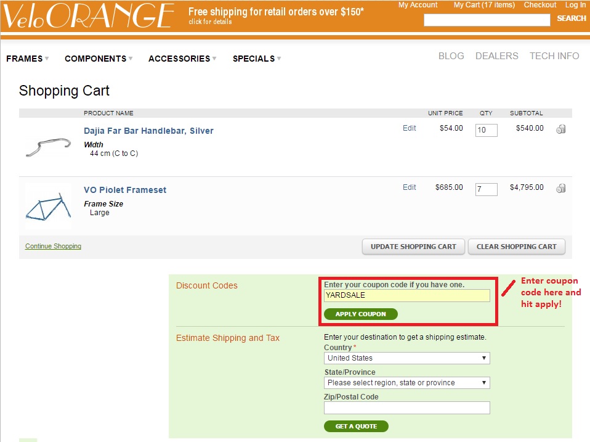Select the 'Large' frame size value
Screen dimensions: 590x442
(100, 213)
